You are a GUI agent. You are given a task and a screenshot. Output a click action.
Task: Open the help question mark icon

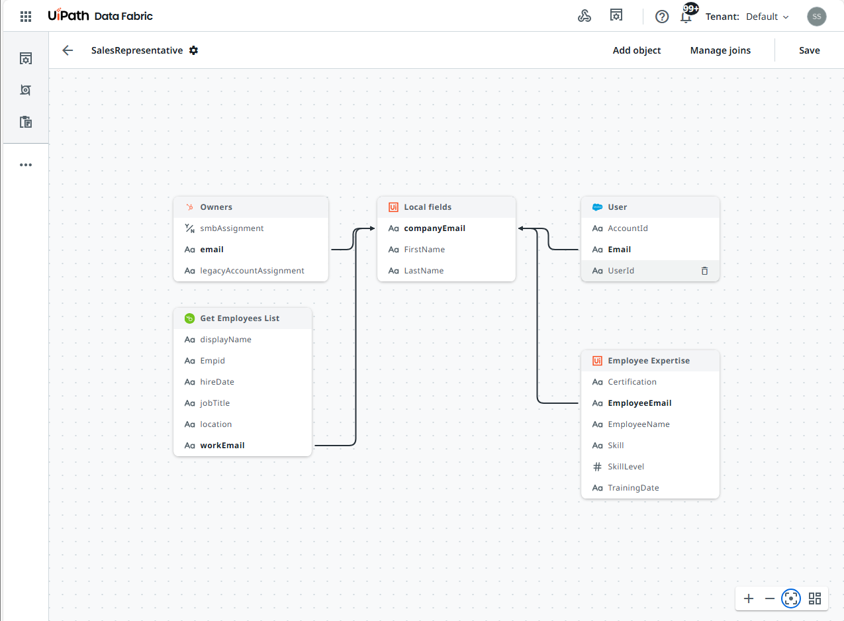click(662, 17)
